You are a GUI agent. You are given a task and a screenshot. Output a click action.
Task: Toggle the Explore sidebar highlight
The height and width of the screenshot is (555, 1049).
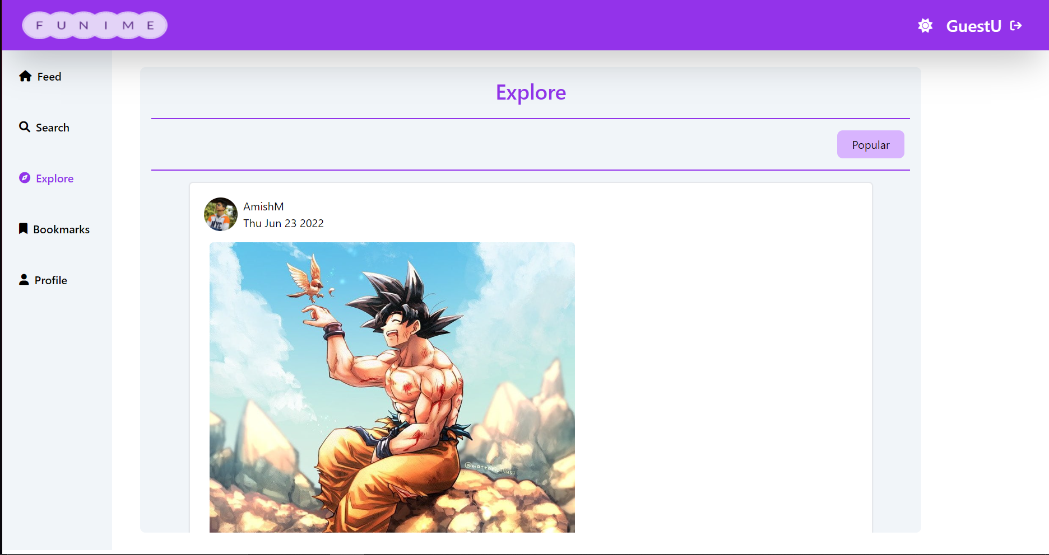(54, 178)
